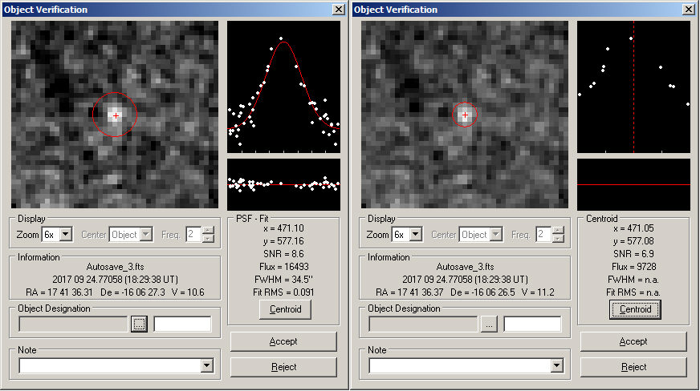Open Center Object dropdown in left window

(146, 234)
